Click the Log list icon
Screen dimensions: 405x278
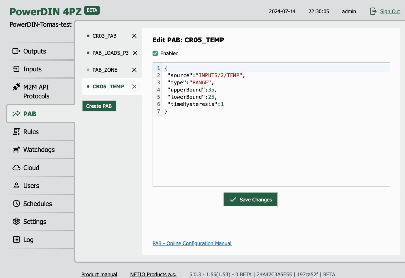point(16,239)
